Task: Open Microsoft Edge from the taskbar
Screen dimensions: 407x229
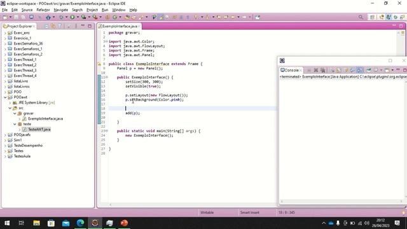Action: [81, 223]
